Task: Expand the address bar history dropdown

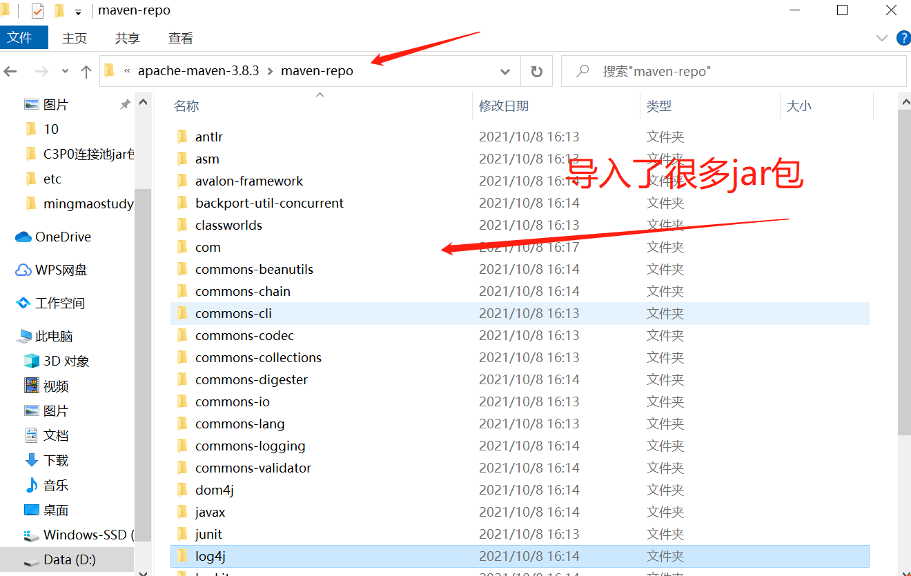Action: [x=505, y=72]
